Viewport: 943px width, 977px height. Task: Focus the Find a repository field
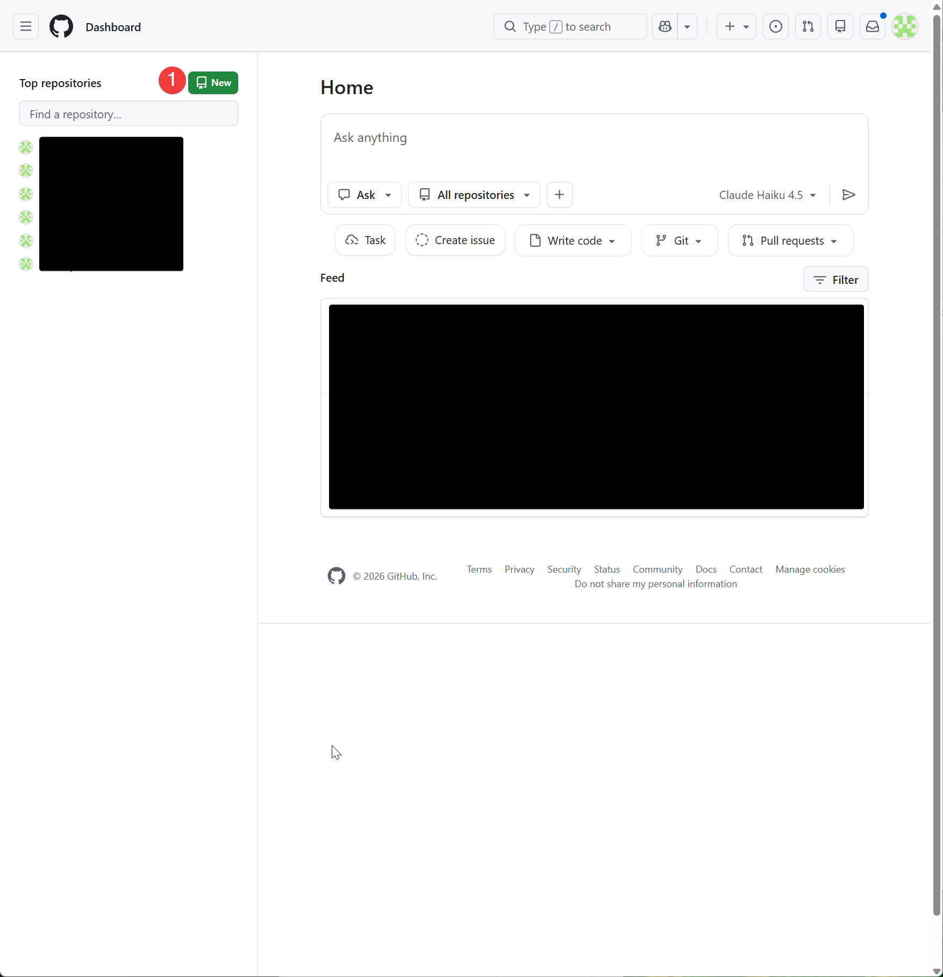tap(128, 113)
